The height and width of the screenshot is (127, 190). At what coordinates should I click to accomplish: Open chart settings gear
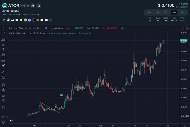[182, 28]
